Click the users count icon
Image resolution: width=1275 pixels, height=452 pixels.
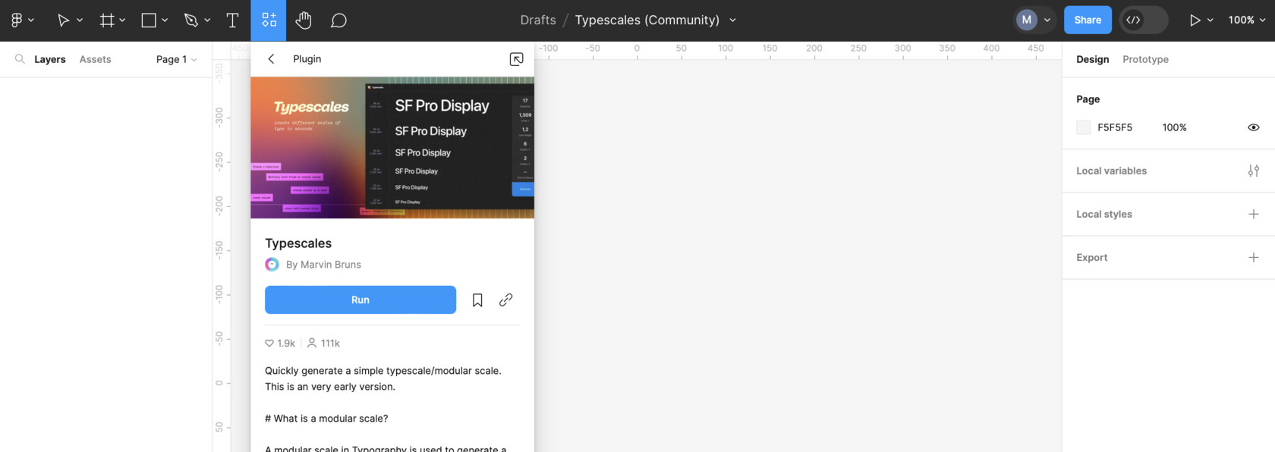pyautogui.click(x=312, y=344)
